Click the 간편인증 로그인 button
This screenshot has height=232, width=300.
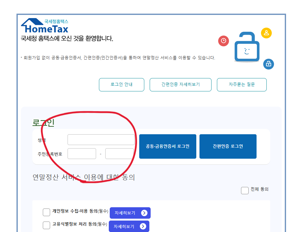click(x=228, y=146)
